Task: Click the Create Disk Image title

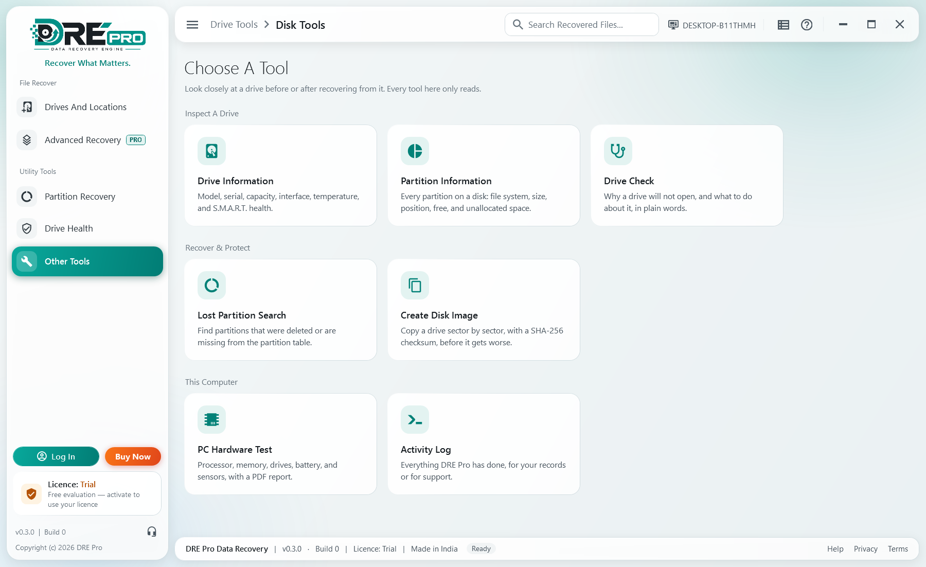Action: 439,315
